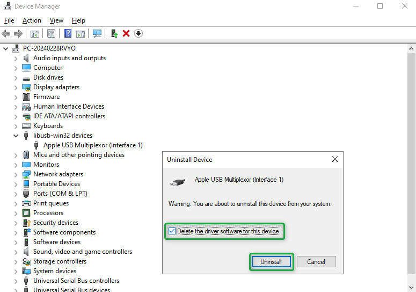Image resolution: width=416 pixels, height=292 pixels.
Task: Expand the IDE ATA/ATAPI controllers category
Action: tap(16, 117)
